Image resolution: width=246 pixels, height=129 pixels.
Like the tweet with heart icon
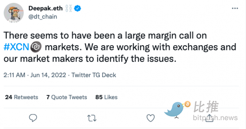pos(151,118)
